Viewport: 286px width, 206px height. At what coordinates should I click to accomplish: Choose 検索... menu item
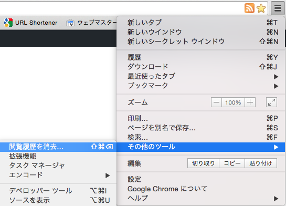coord(200,137)
